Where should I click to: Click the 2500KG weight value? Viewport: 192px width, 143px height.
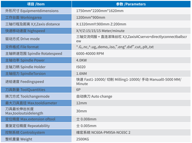tap(83, 139)
